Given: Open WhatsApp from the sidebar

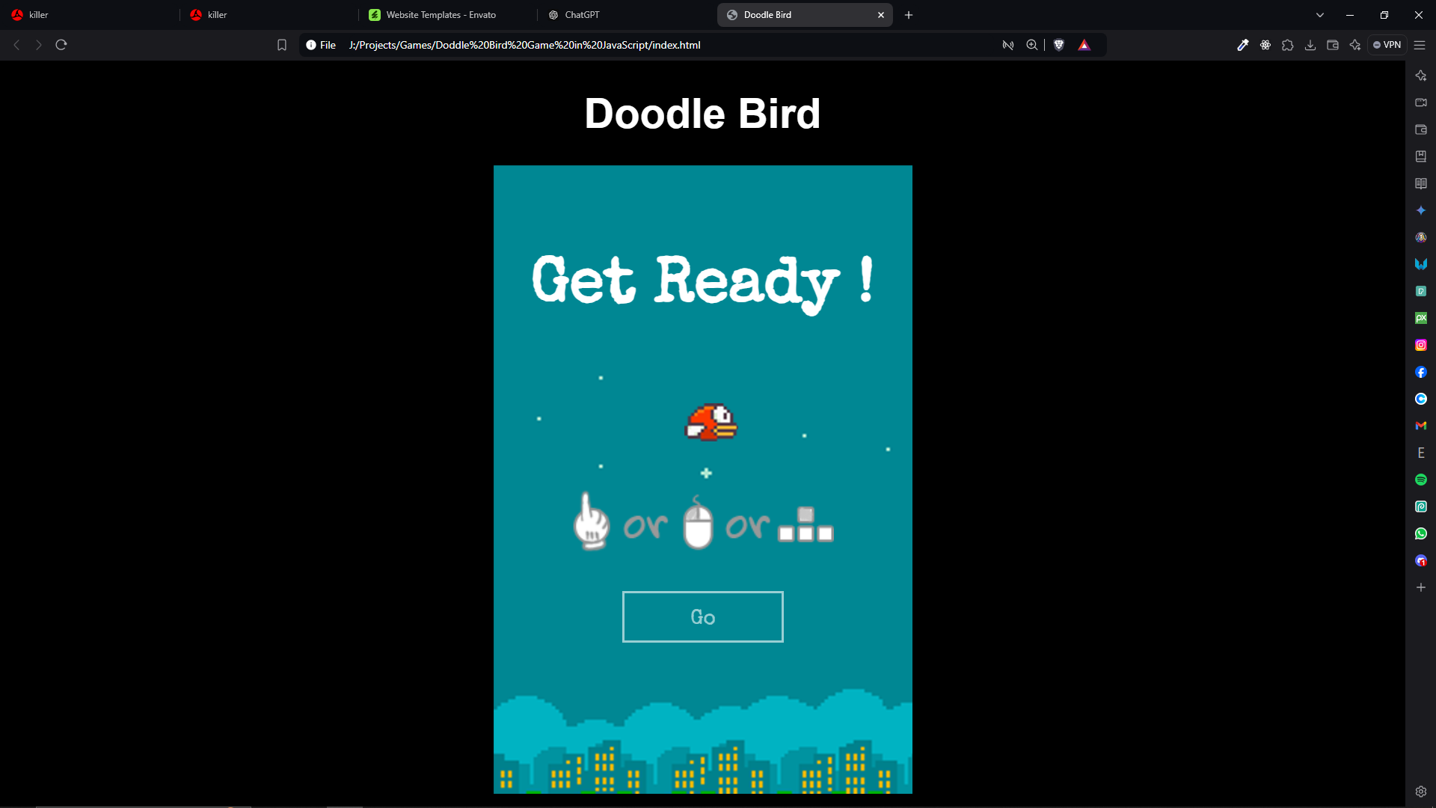Looking at the screenshot, I should (x=1421, y=533).
